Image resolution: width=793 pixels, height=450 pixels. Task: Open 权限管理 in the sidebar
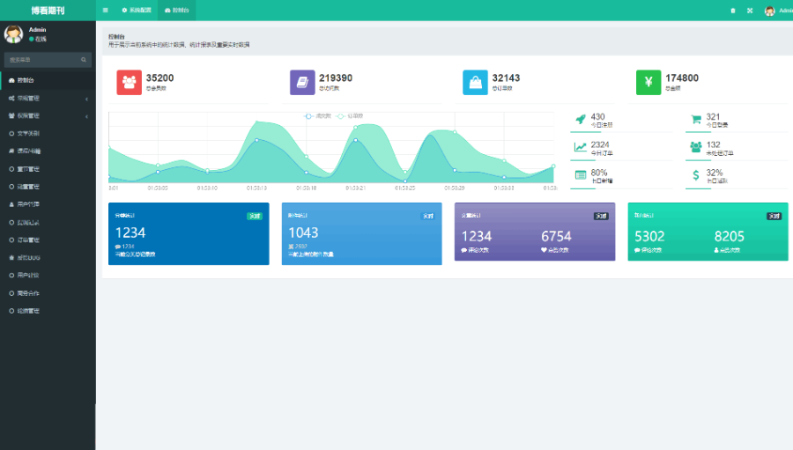coord(48,115)
